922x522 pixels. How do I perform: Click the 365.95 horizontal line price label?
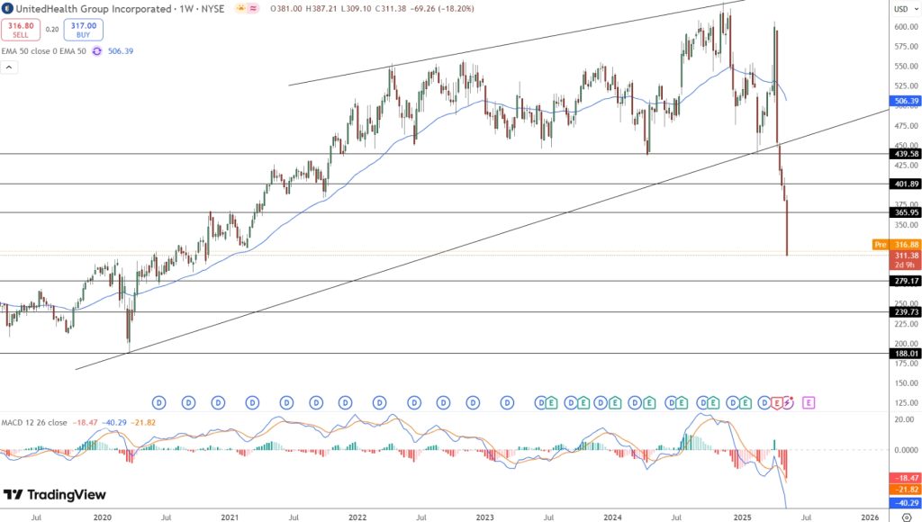(906, 212)
